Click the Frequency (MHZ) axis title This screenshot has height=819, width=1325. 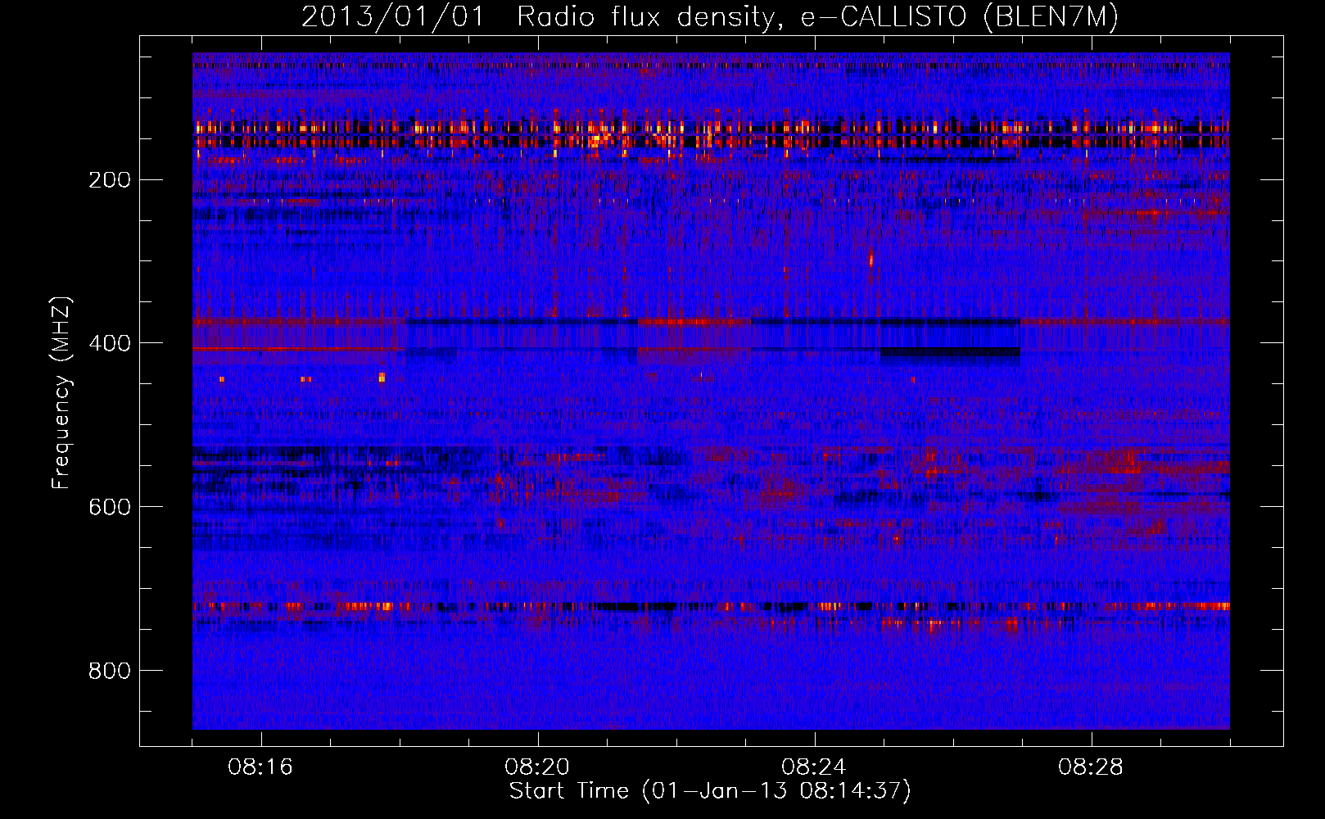[62, 392]
